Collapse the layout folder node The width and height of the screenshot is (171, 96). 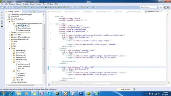point(12,62)
